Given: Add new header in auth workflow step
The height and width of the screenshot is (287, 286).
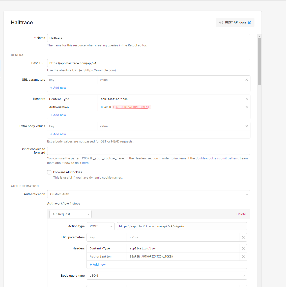Looking at the screenshot, I should 98,265.
